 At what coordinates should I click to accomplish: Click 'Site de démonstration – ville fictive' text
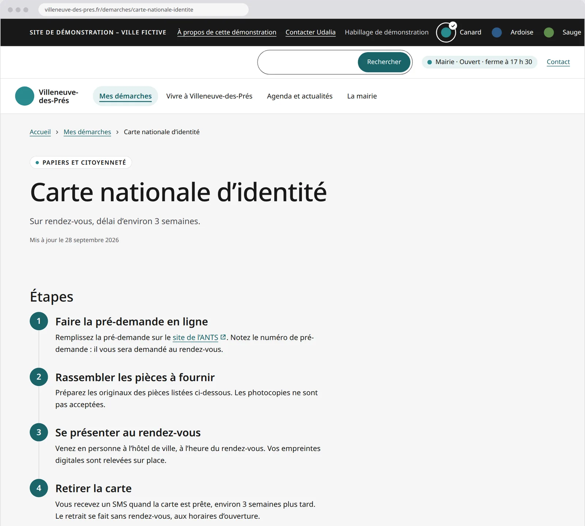[x=98, y=32]
